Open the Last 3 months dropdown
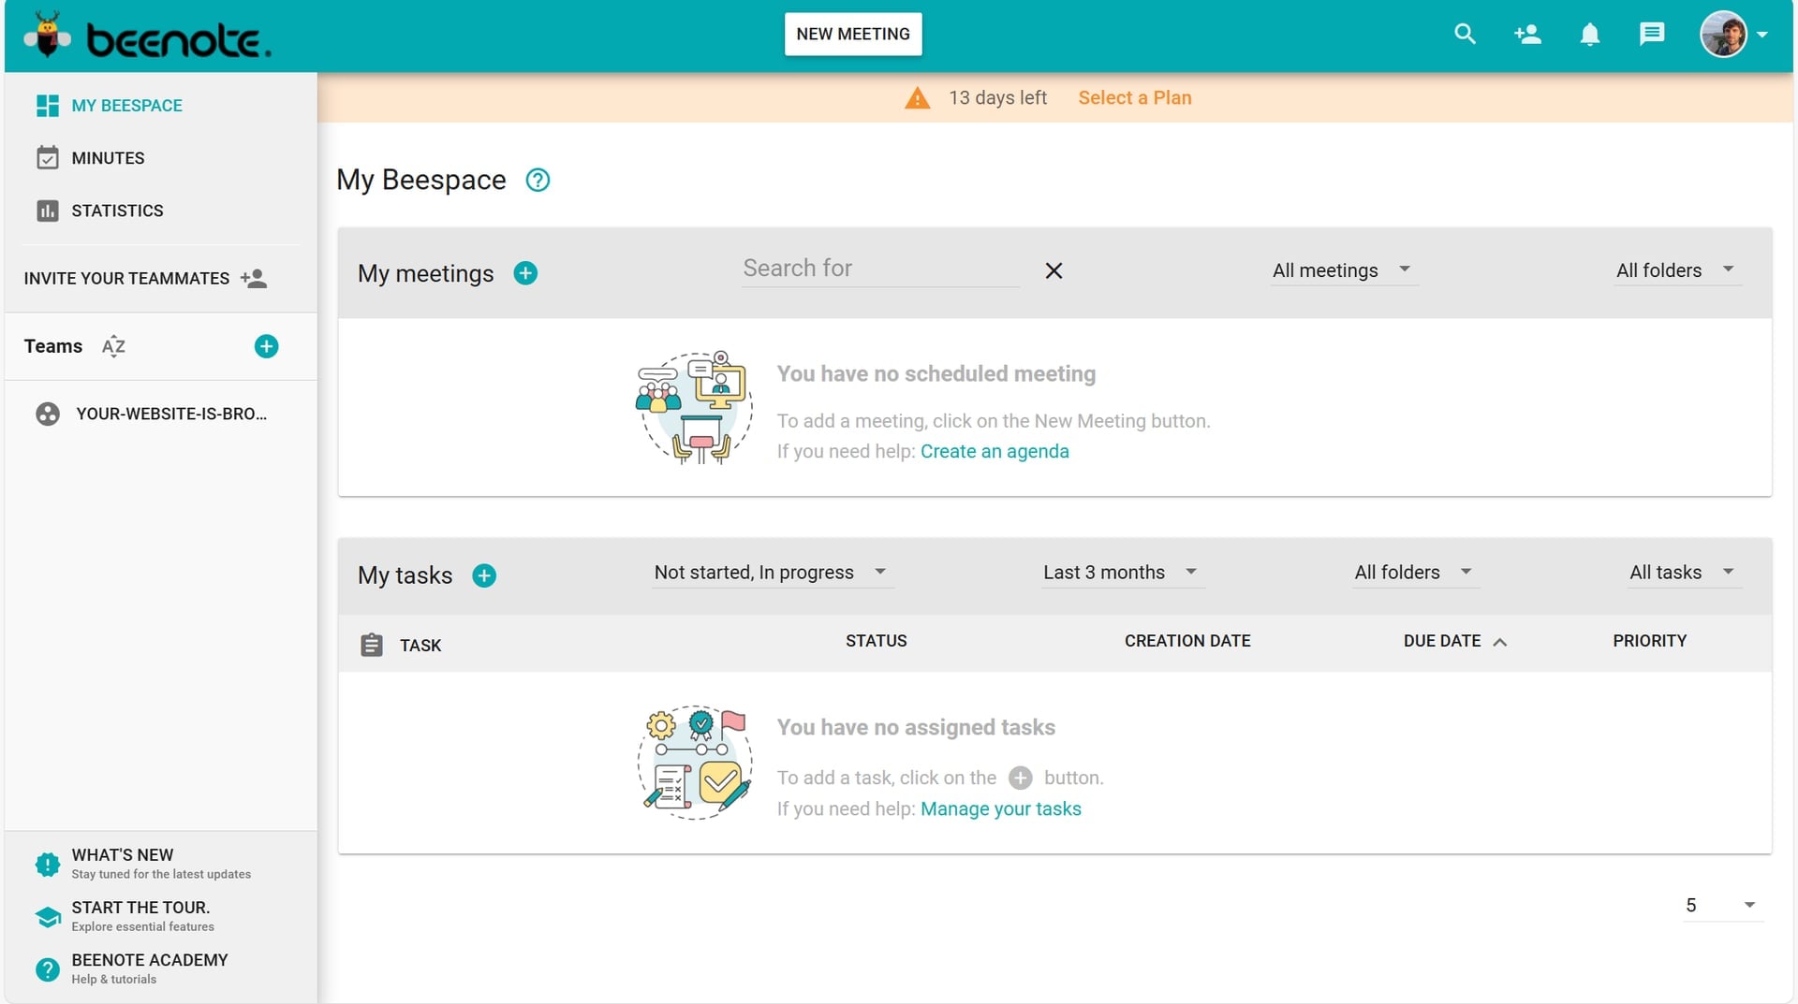The width and height of the screenshot is (1798, 1004). click(x=1122, y=573)
